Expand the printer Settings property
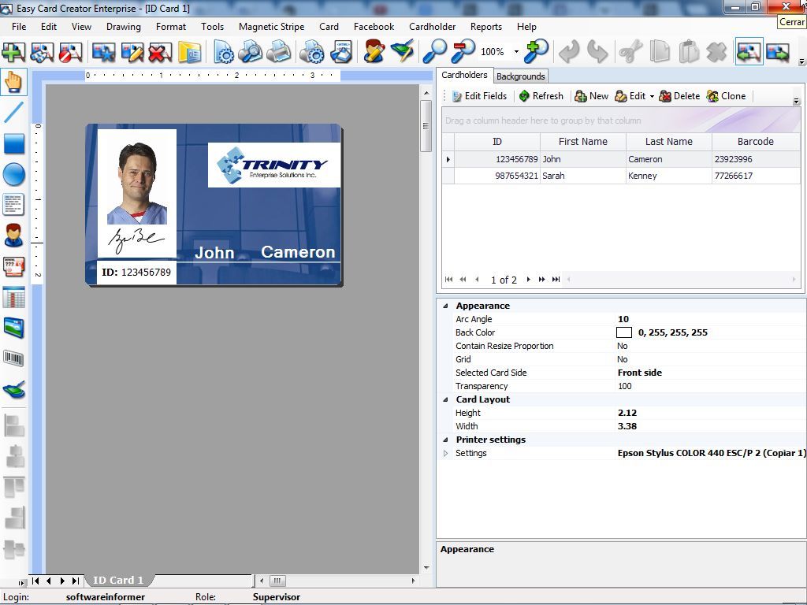 click(x=447, y=453)
